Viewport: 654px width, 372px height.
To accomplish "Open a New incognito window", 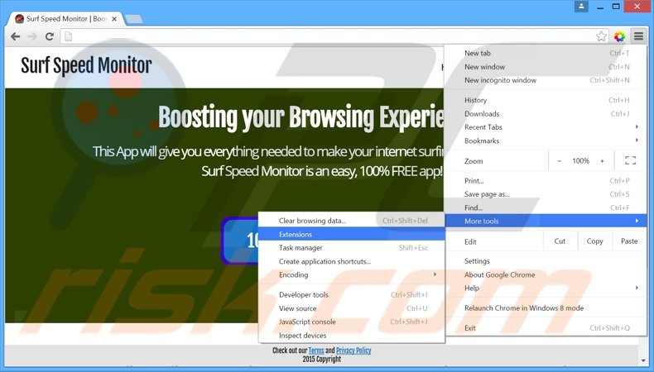I will click(546, 80).
